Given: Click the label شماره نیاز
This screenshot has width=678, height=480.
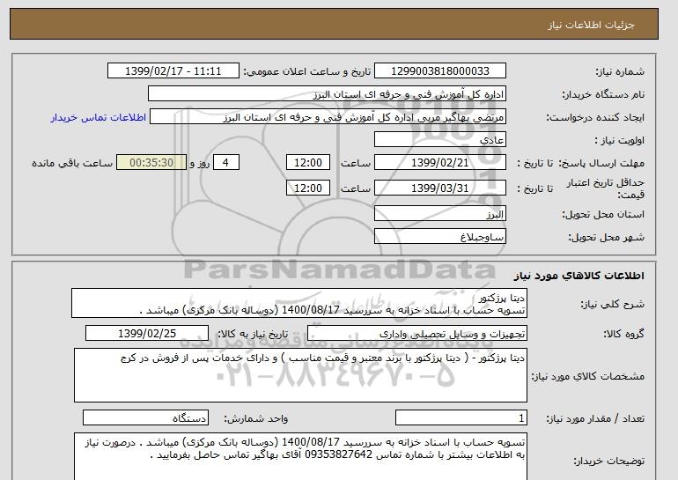Looking at the screenshot, I should (620, 71).
